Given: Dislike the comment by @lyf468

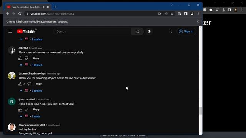Looking at the screenshot, I should [x=27, y=58].
